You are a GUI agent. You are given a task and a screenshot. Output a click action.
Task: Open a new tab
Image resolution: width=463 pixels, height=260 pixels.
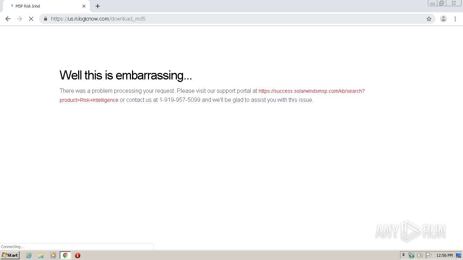pyautogui.click(x=98, y=6)
